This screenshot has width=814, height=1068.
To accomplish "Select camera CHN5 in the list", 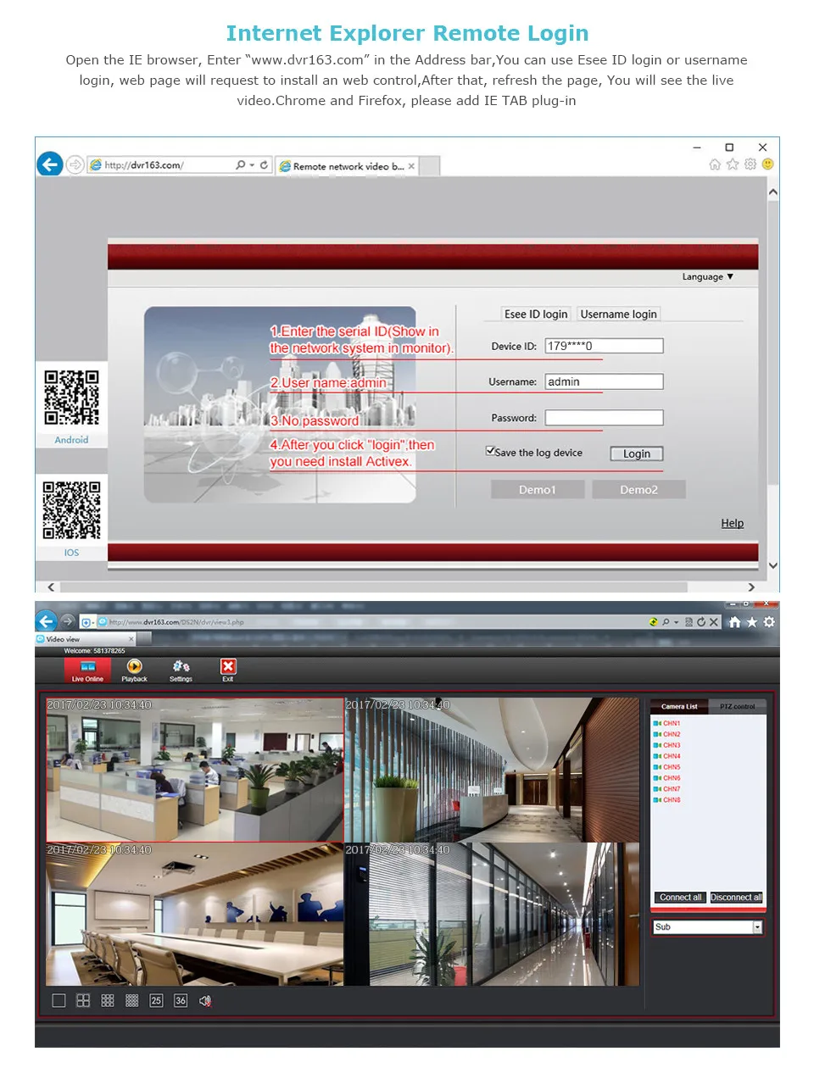I will pyautogui.click(x=667, y=767).
